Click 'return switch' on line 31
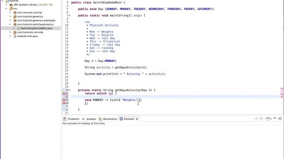The image size is (284, 159). point(96,93)
